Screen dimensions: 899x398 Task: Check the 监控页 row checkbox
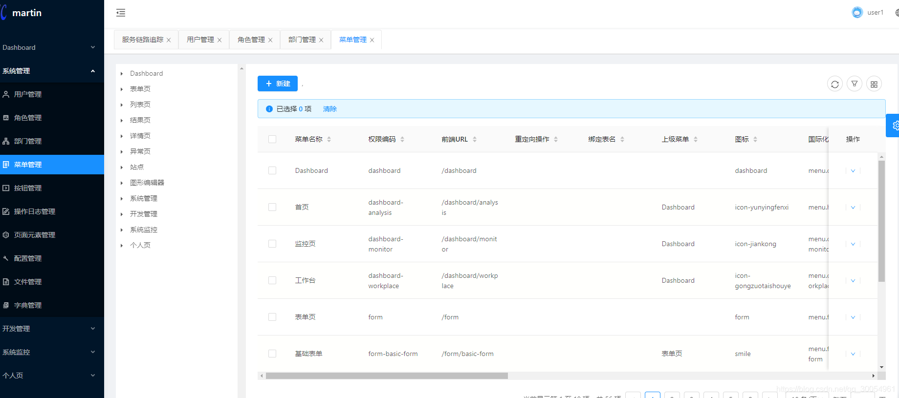pos(272,244)
